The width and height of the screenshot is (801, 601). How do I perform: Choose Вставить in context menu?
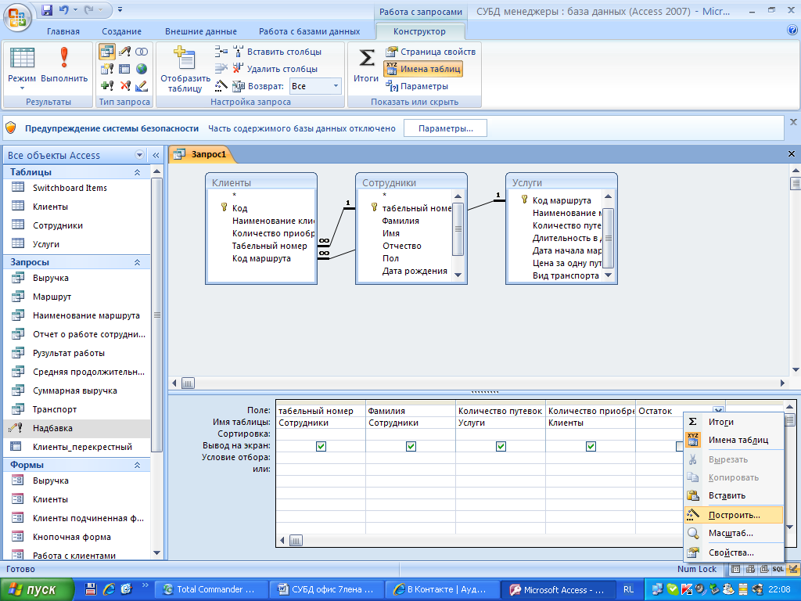coord(734,495)
